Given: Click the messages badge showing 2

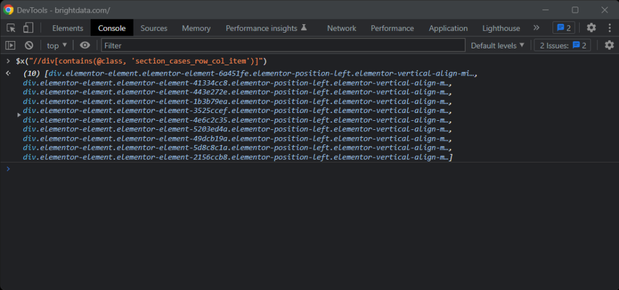Looking at the screenshot, I should click(x=563, y=28).
